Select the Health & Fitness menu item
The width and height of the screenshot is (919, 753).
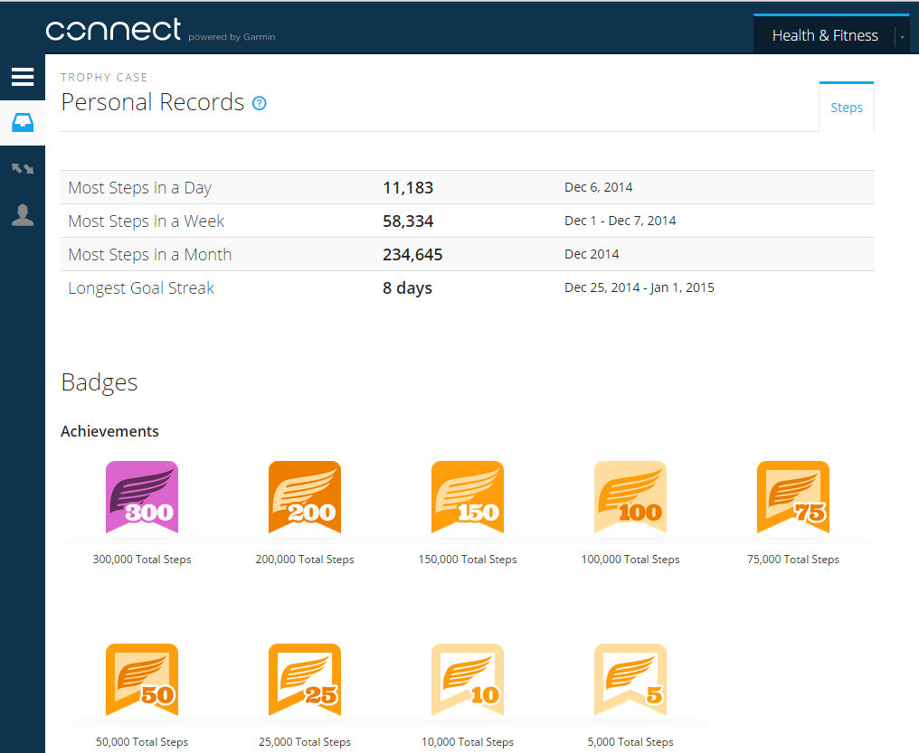point(824,36)
